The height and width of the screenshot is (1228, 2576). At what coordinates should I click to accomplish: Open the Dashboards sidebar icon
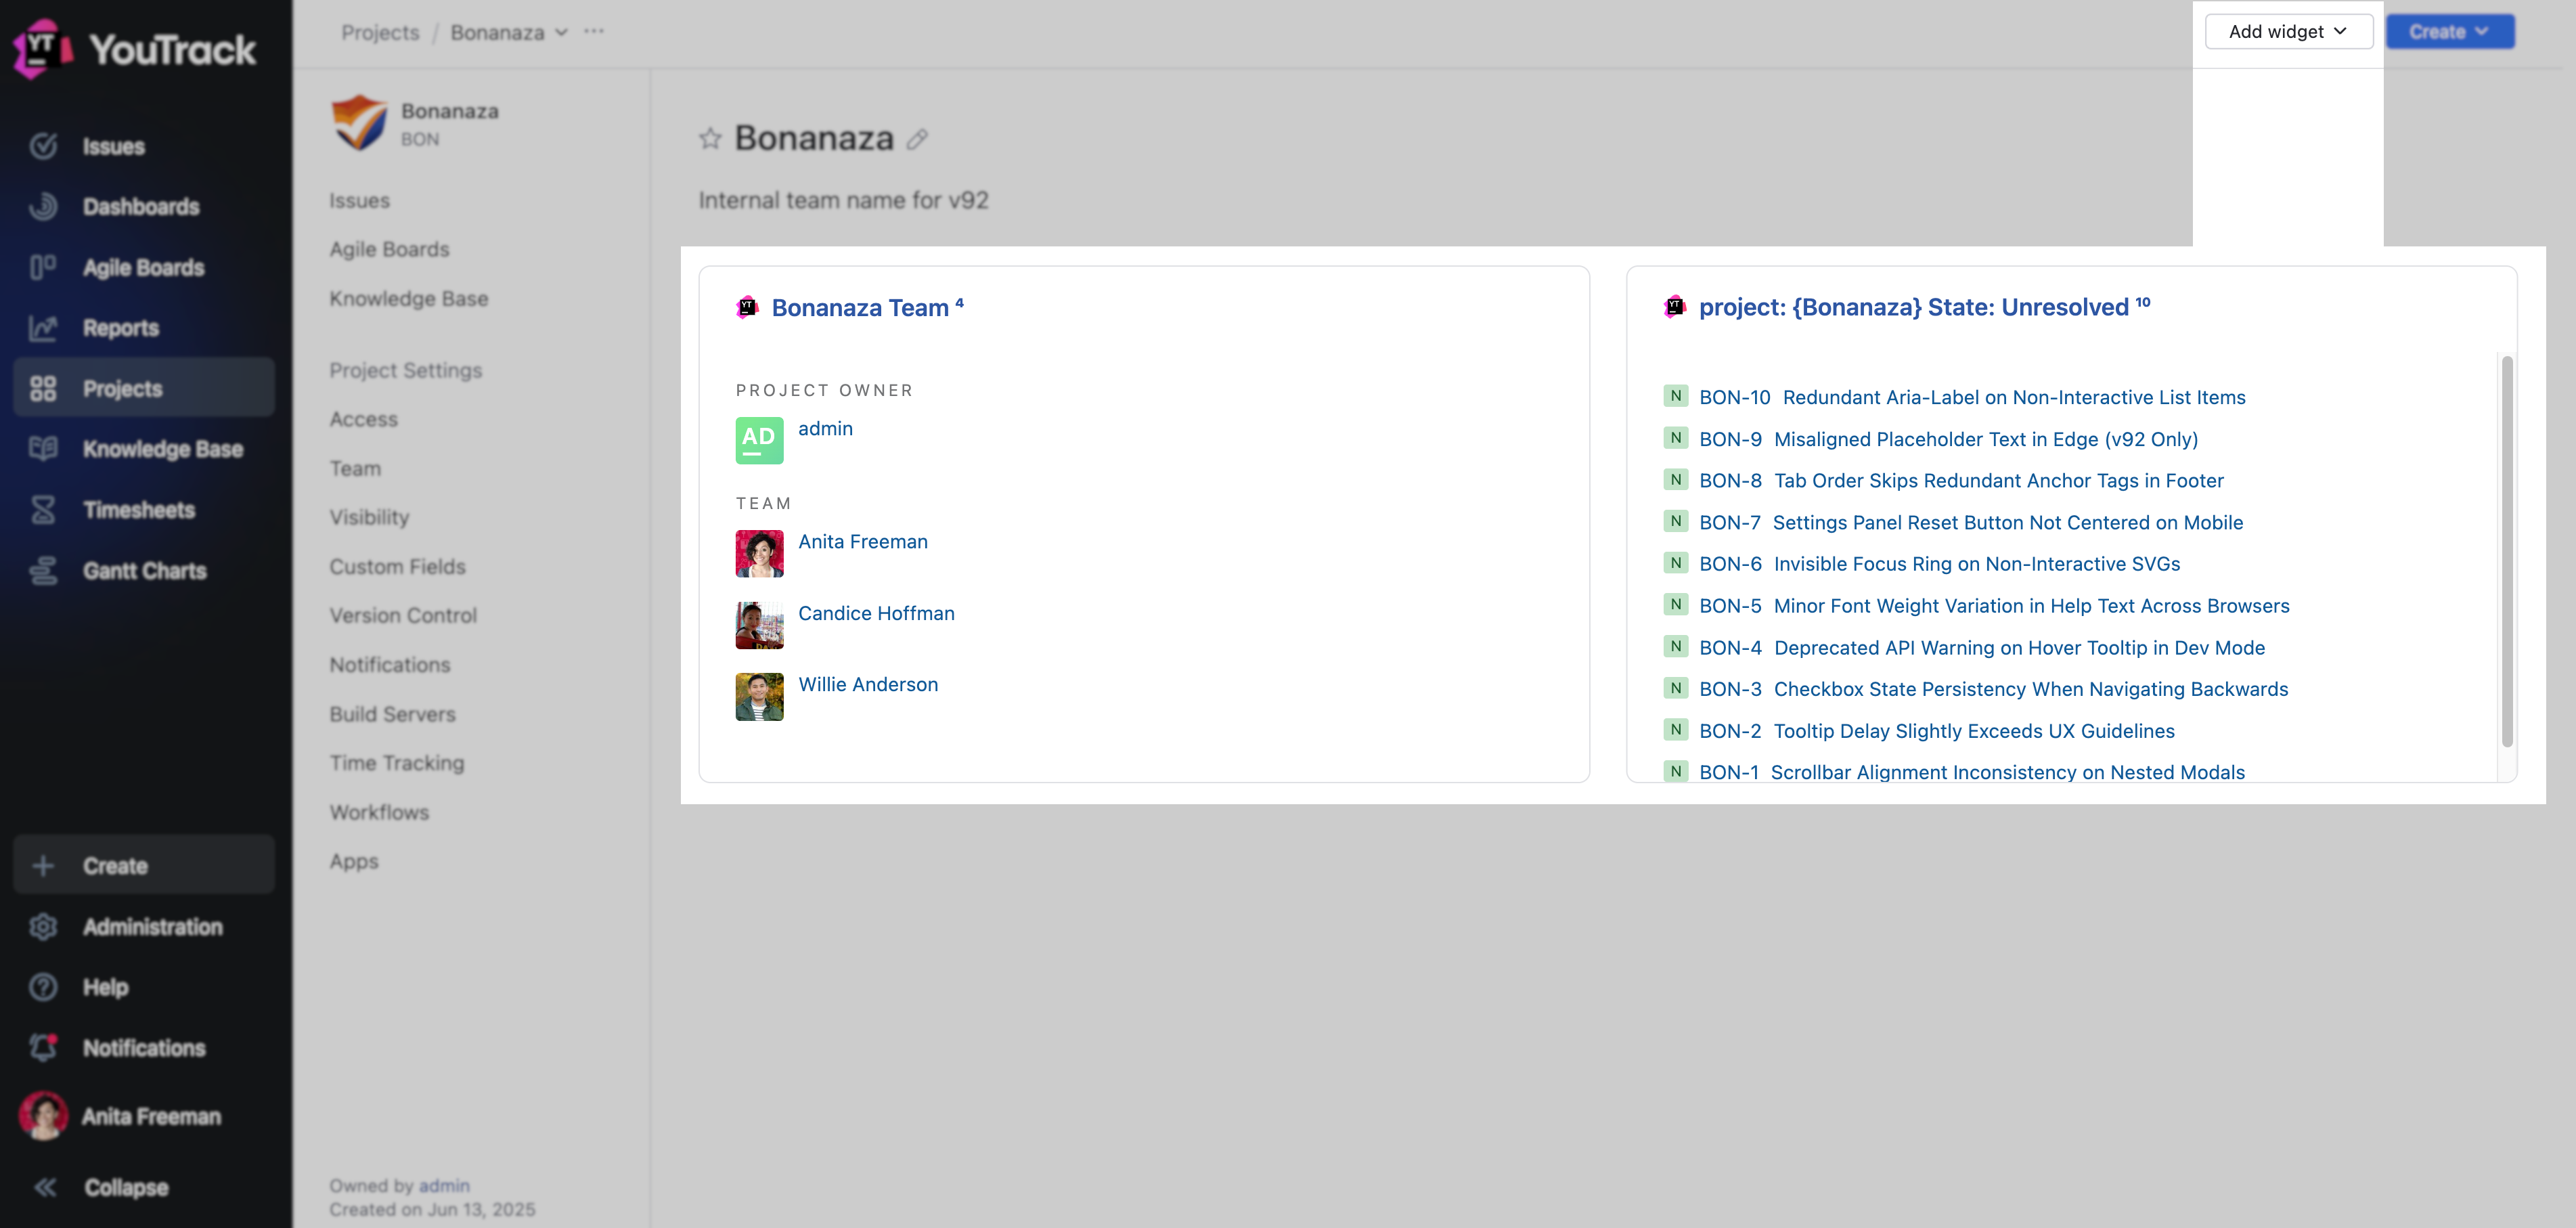point(43,206)
